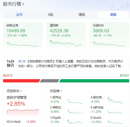This screenshot has width=130, height=127.
Task: Click the -17.25% e家快服 change
Action: [x=96, y=112]
